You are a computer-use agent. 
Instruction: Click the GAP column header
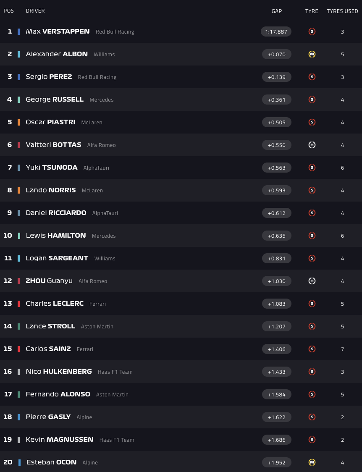click(277, 11)
